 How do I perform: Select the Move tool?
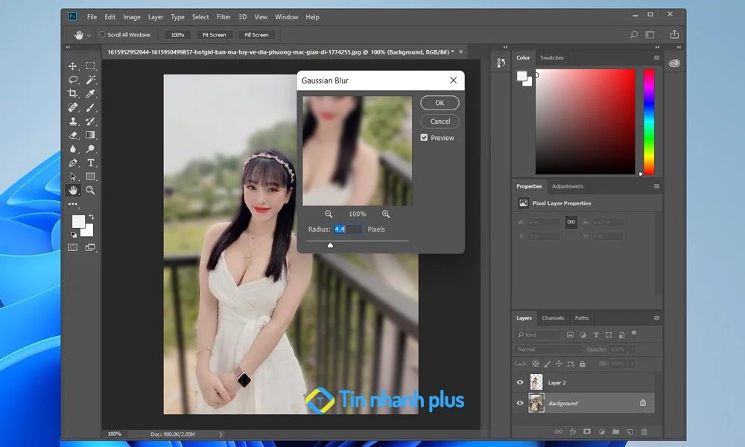coord(73,66)
